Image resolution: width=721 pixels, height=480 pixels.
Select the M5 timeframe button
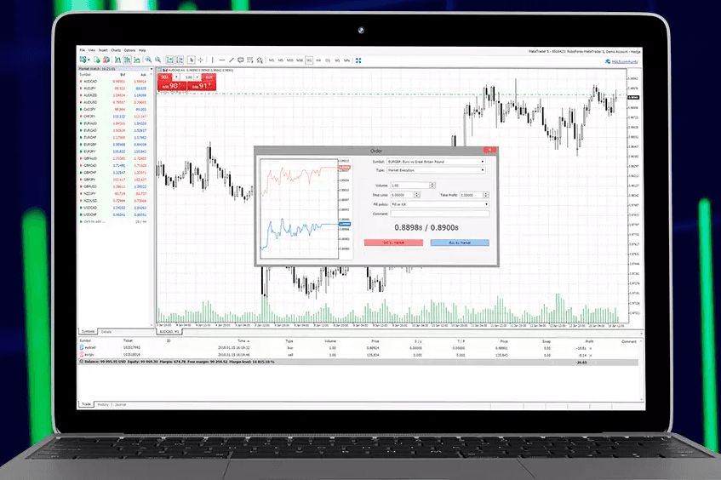point(281,60)
